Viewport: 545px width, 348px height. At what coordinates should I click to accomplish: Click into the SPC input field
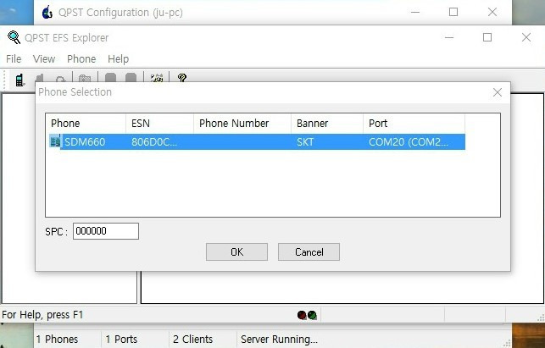pyautogui.click(x=106, y=231)
